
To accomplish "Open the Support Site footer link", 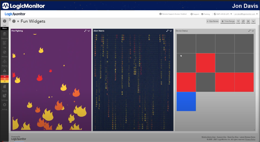I will coord(221,137).
